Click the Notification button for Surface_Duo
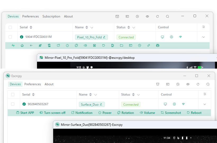 tap(82, 113)
